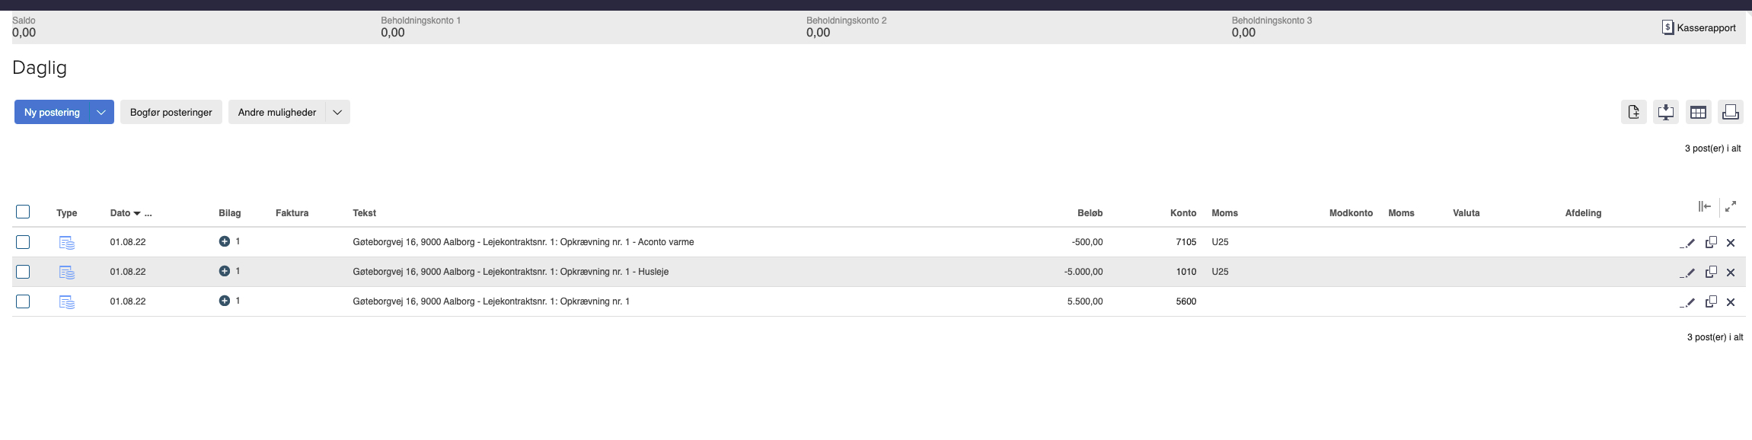
Task: Click type icon of Husleje row
Action: [67, 273]
